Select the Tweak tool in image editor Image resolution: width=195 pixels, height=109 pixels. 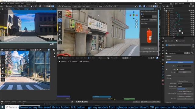click(x=3, y=53)
